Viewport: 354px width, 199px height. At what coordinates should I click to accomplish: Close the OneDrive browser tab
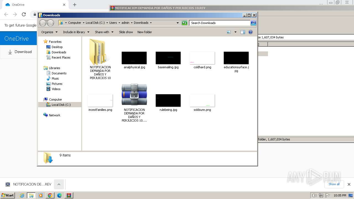[64, 5]
